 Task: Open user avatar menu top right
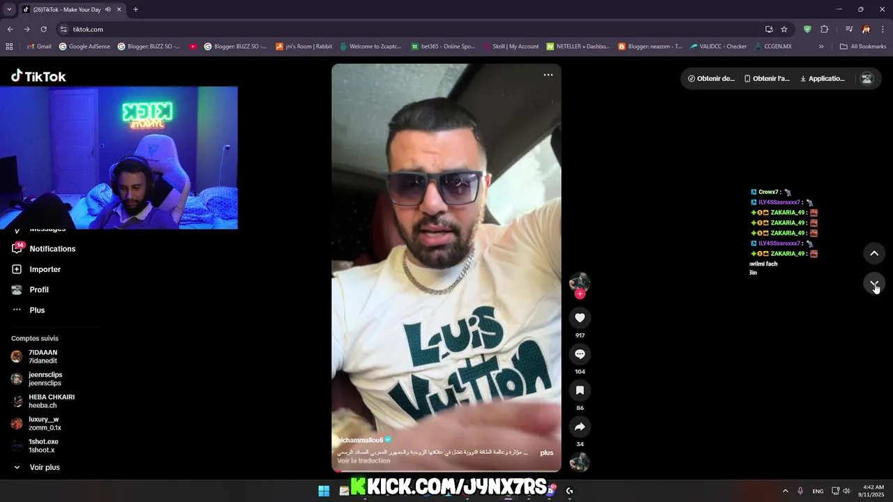pyautogui.click(x=867, y=79)
